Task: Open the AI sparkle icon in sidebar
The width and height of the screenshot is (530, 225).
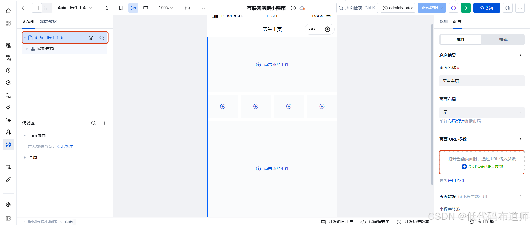Action: [8, 107]
